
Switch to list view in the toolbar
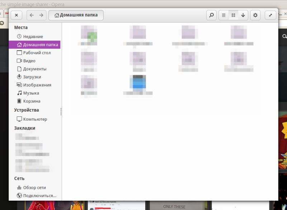(x=223, y=15)
